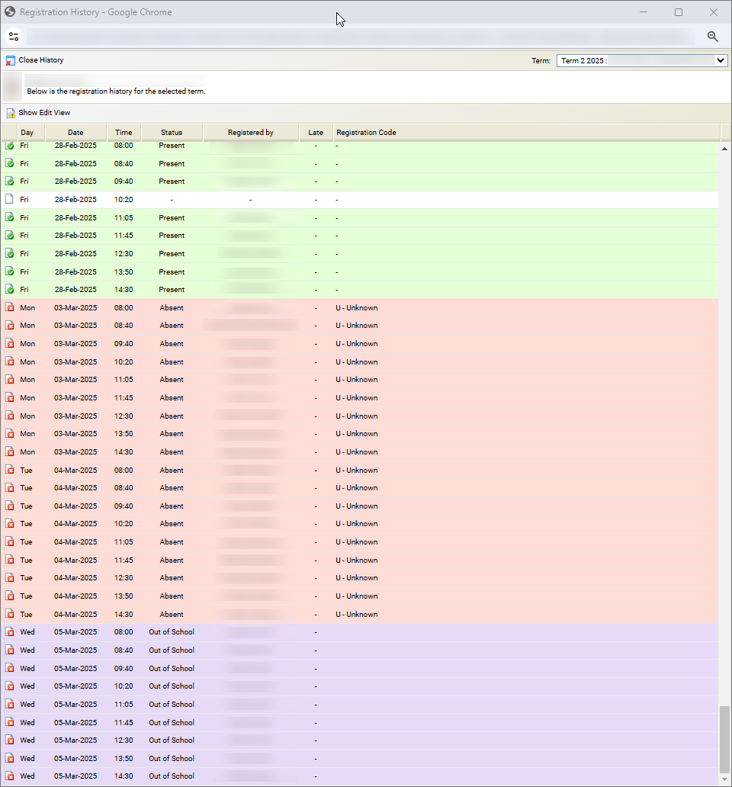This screenshot has height=787, width=732.
Task: Click the Registration Code column header
Action: pyautogui.click(x=366, y=133)
